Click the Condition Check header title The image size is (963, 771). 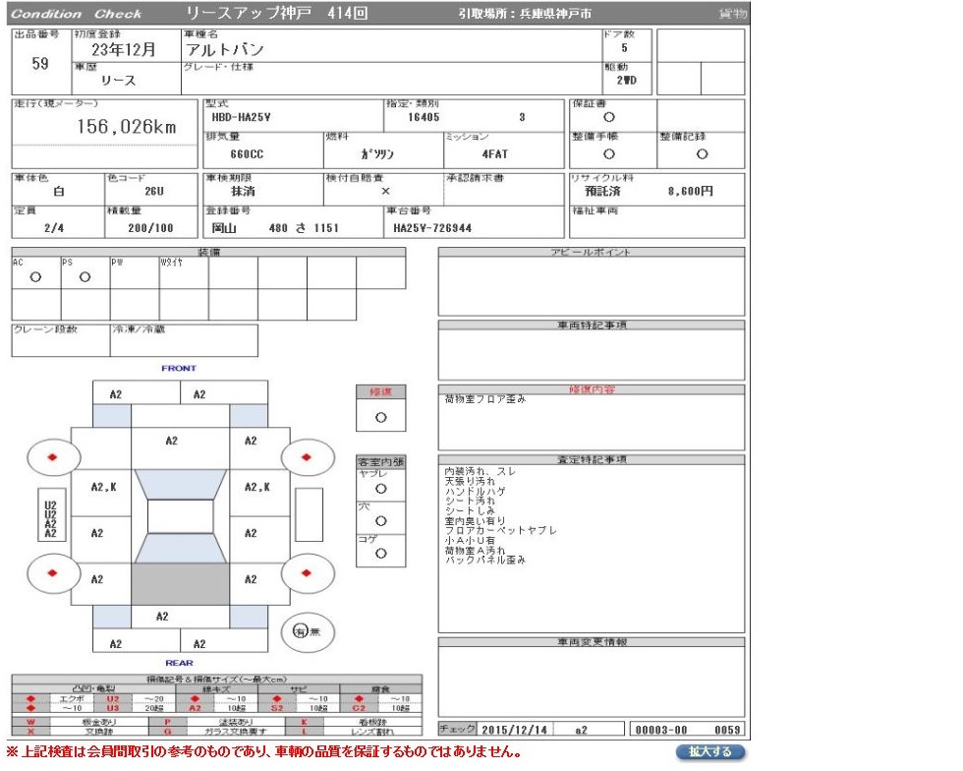(x=77, y=14)
